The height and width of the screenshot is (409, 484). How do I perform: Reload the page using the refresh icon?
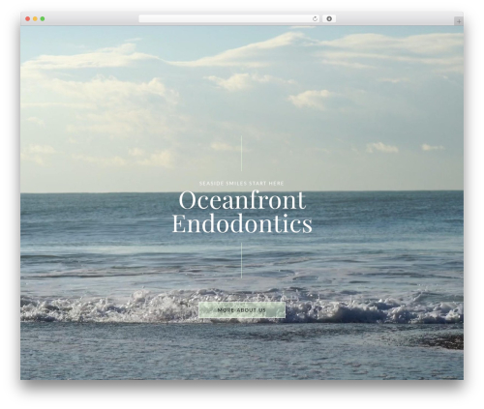pos(315,19)
